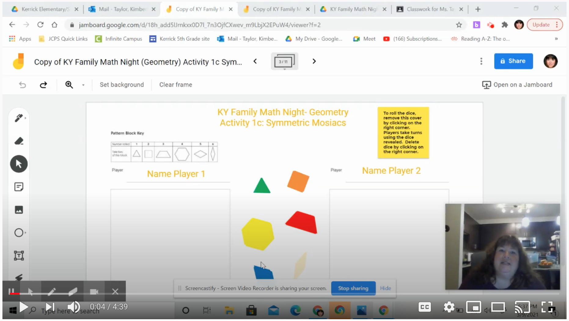Click the browser Home icon

[x=54, y=25]
